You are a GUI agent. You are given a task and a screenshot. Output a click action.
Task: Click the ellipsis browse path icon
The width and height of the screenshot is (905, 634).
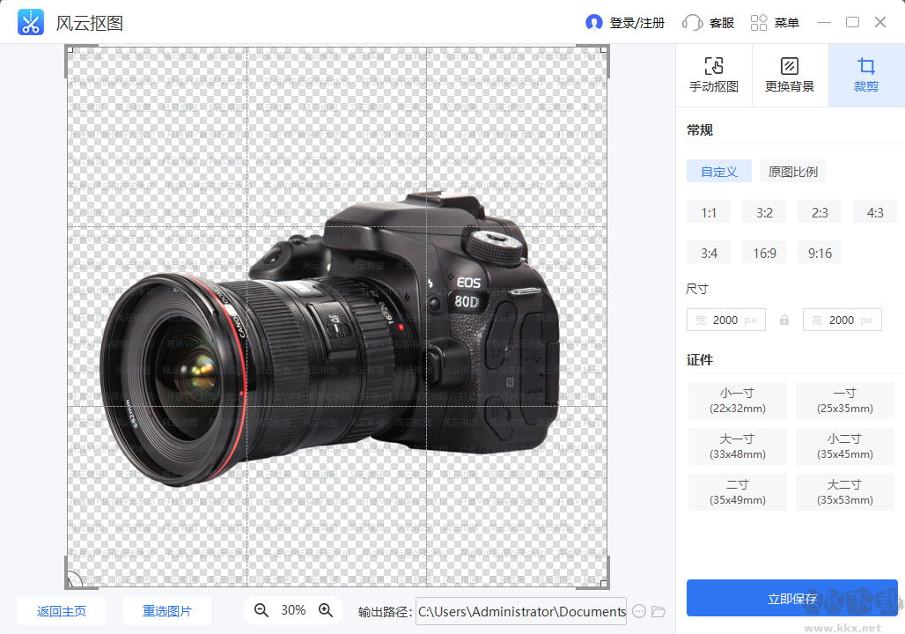pyautogui.click(x=639, y=611)
